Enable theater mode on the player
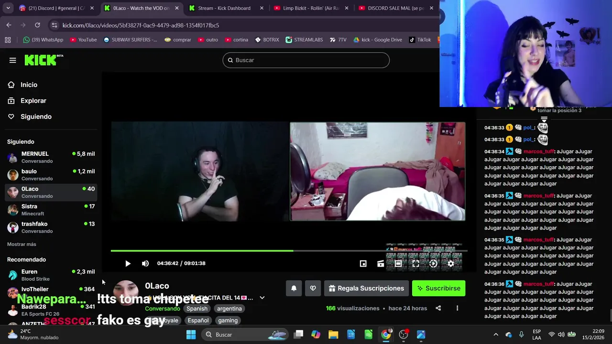Viewport: 612px width, 344px height. click(x=398, y=263)
